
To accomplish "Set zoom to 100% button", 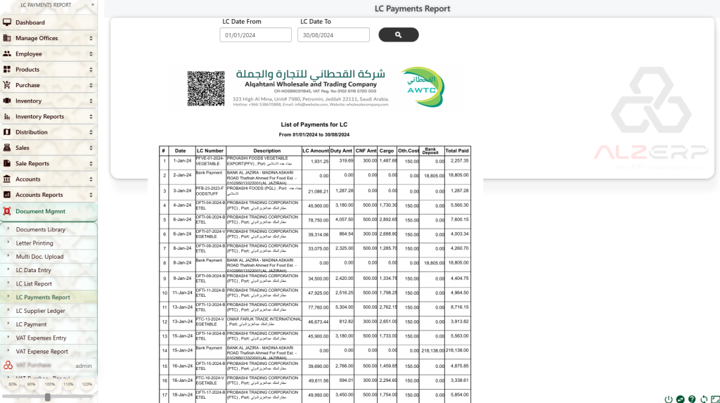I will (x=50, y=384).
